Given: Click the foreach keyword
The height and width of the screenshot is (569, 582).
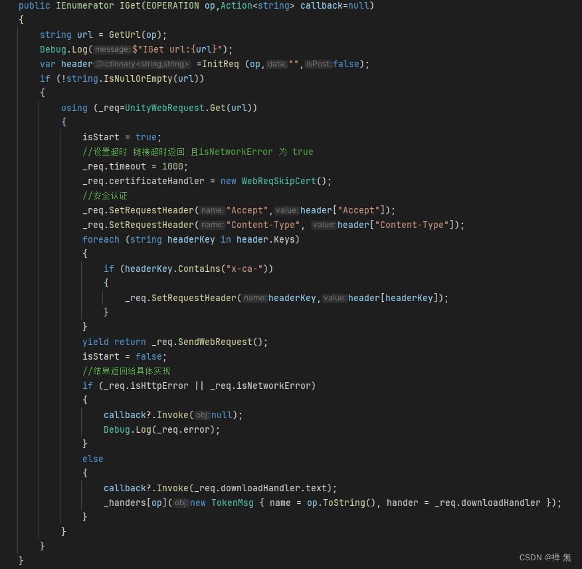Looking at the screenshot, I should click(x=101, y=239).
